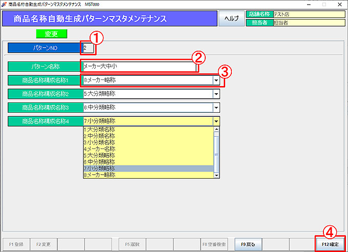Click the list scrollbar up arrow
The height and width of the screenshot is (252, 348).
[216, 129]
